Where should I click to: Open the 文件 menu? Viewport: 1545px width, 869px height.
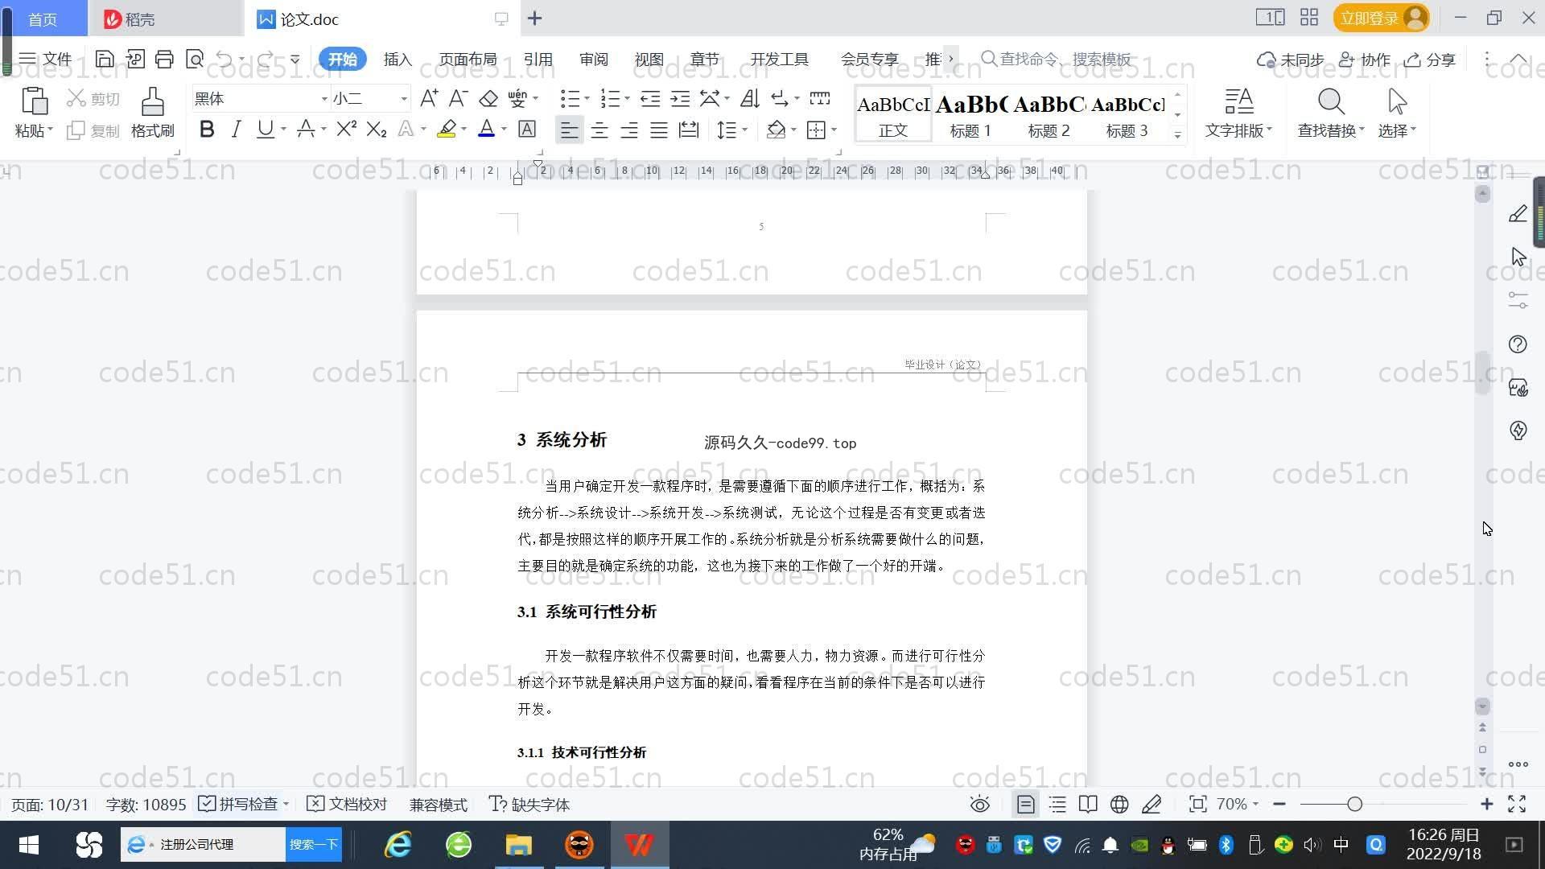(x=45, y=59)
